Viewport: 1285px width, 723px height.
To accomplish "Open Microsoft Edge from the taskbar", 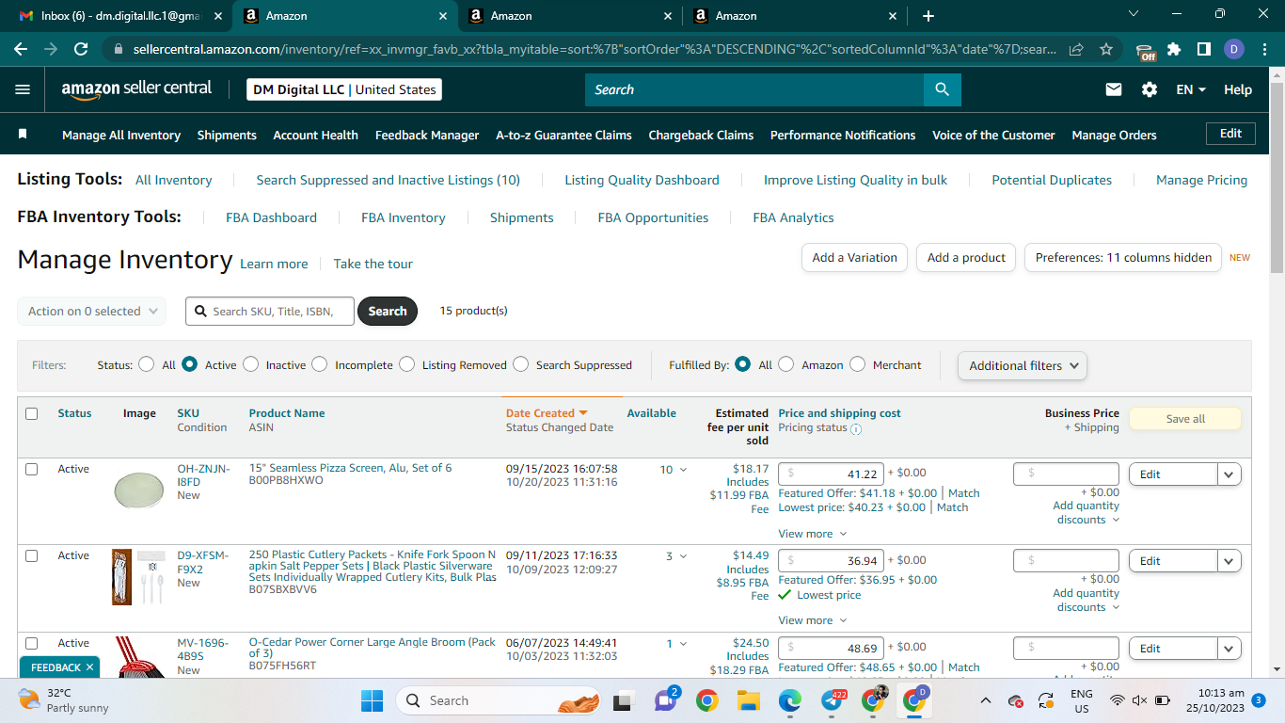I will click(x=789, y=700).
